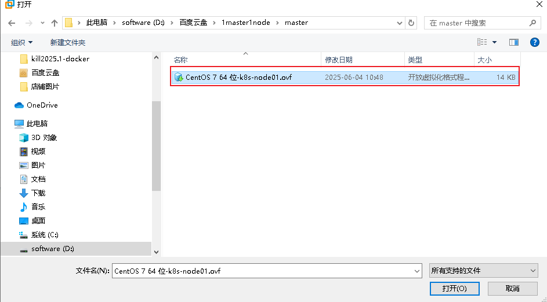Screen dimensions: 547x302
Task: Click the folder icon in address bar
Action: [68, 23]
